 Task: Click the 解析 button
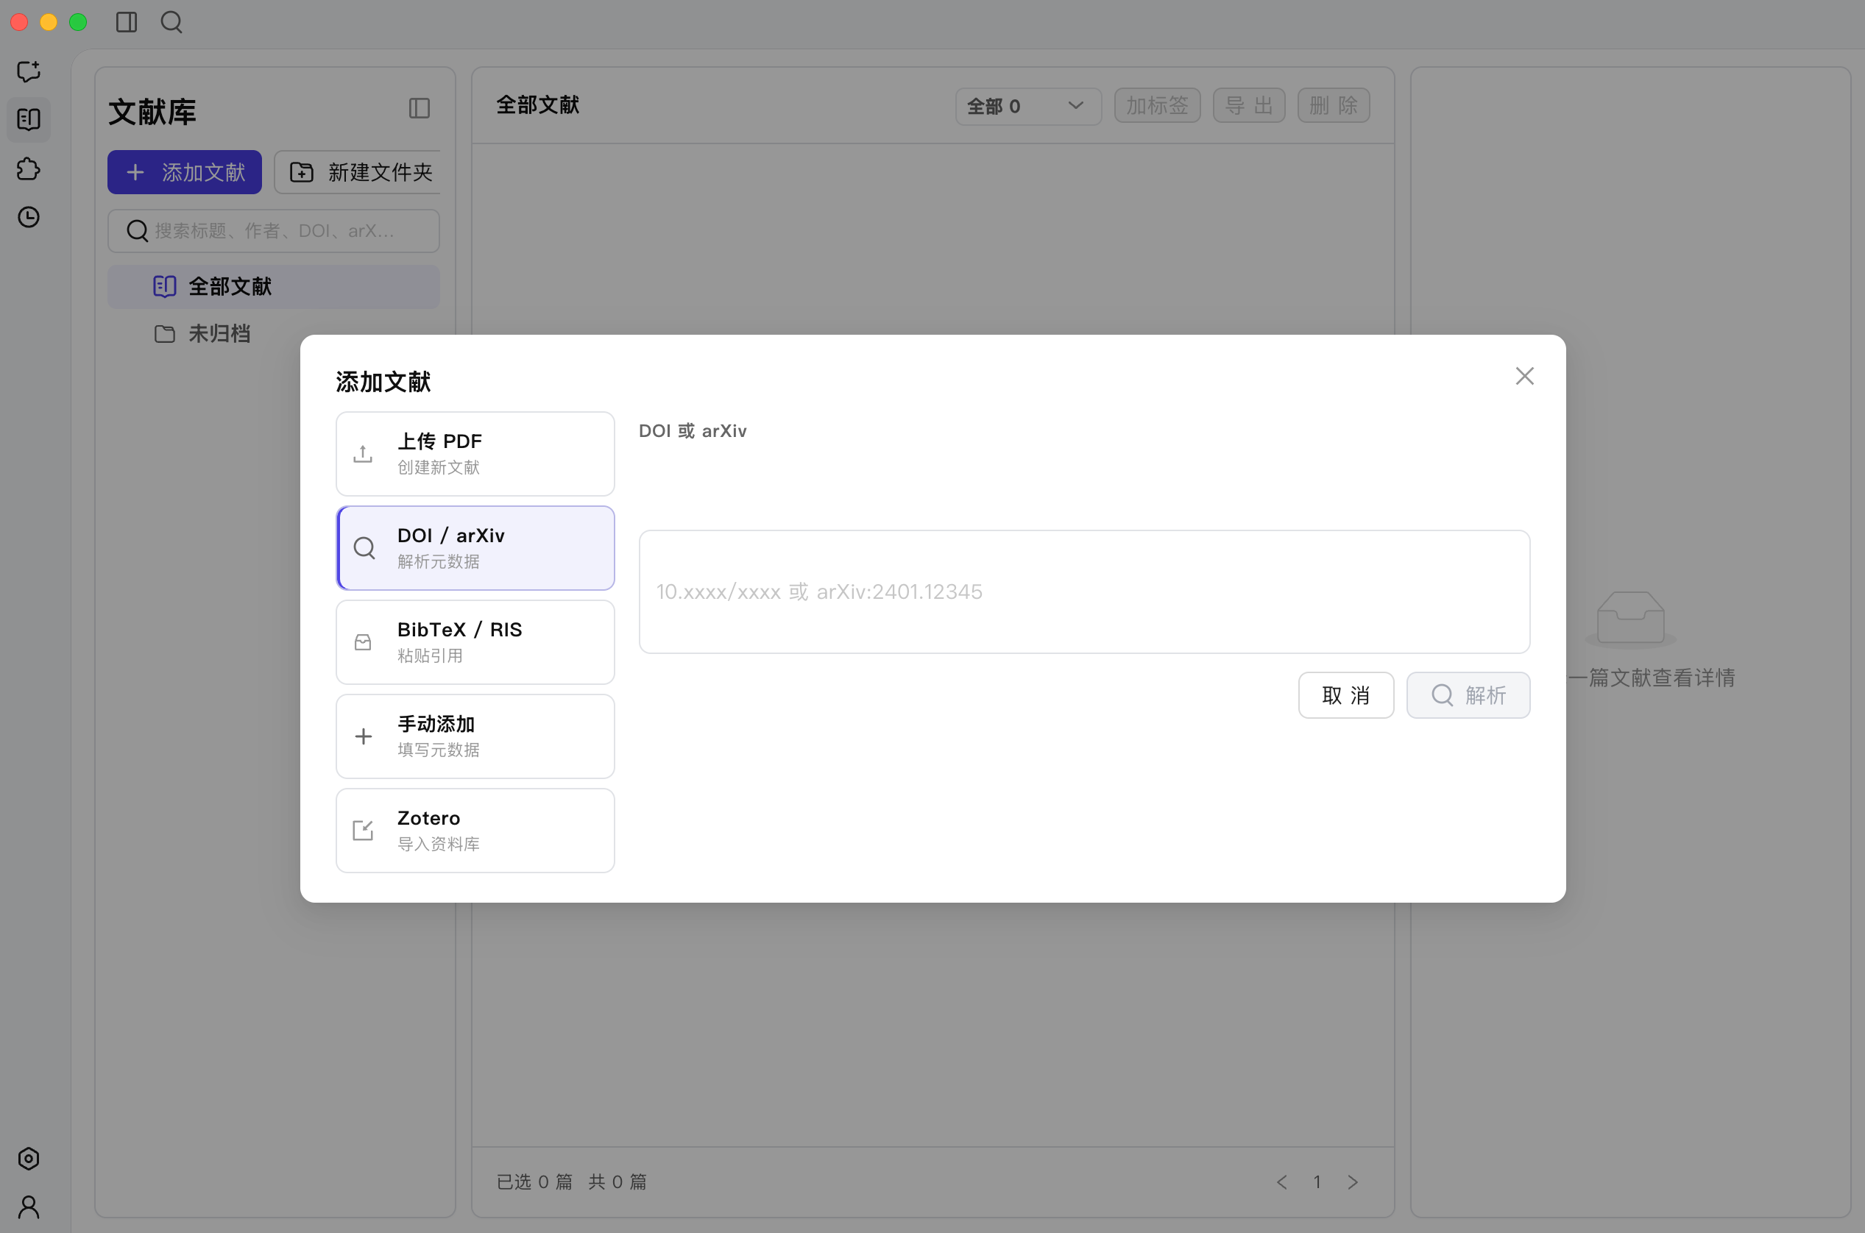pos(1468,695)
